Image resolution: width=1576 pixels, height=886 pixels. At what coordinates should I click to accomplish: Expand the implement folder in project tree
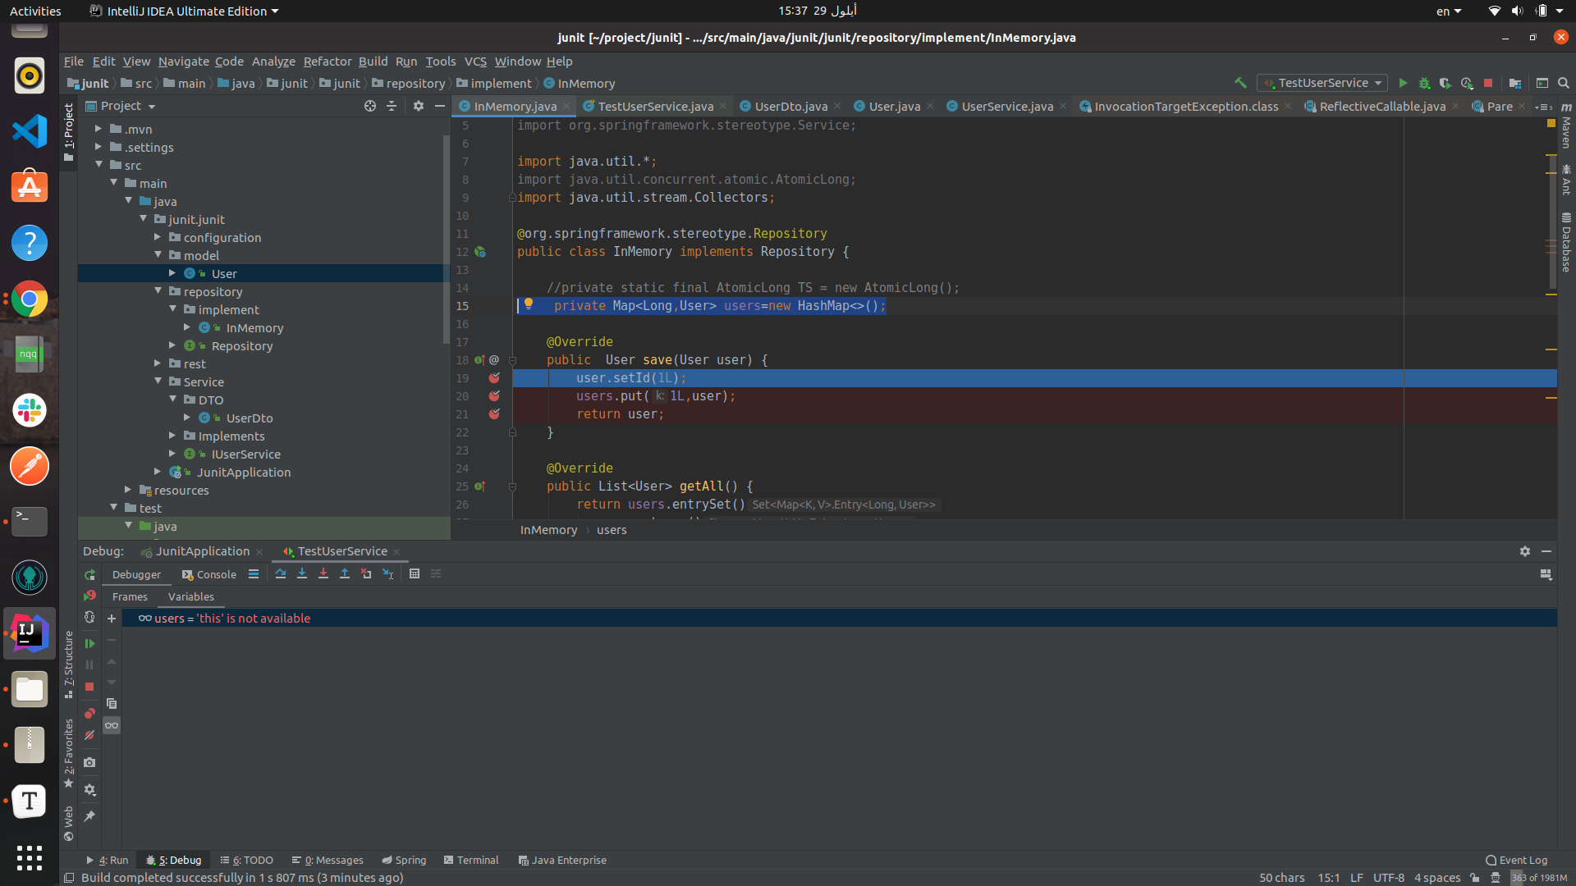[x=173, y=309]
